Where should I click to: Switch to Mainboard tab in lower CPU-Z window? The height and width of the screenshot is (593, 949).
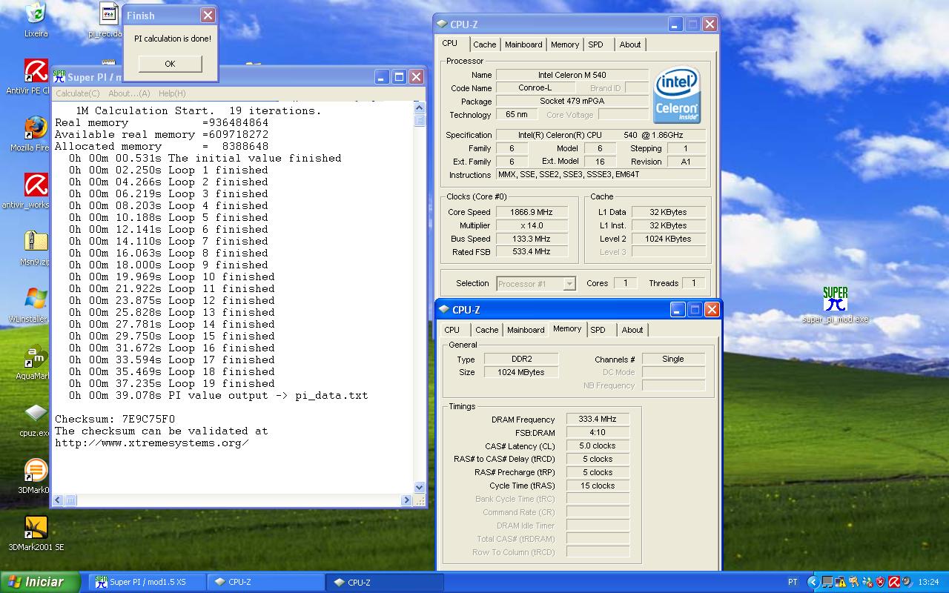pos(526,330)
